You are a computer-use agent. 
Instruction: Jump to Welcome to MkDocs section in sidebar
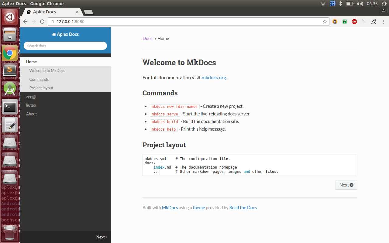pos(47,70)
